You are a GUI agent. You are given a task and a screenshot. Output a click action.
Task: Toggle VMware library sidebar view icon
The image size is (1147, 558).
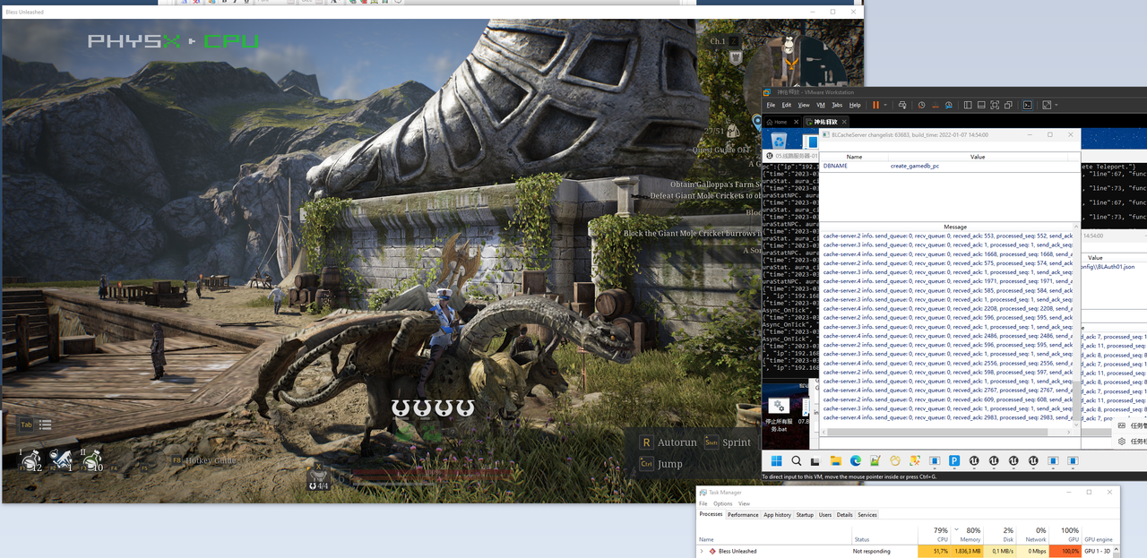tap(968, 105)
